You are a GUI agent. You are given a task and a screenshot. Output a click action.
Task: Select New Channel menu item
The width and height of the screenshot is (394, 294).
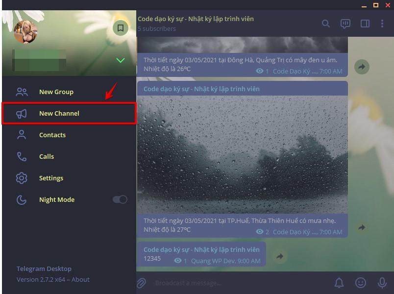(x=69, y=113)
